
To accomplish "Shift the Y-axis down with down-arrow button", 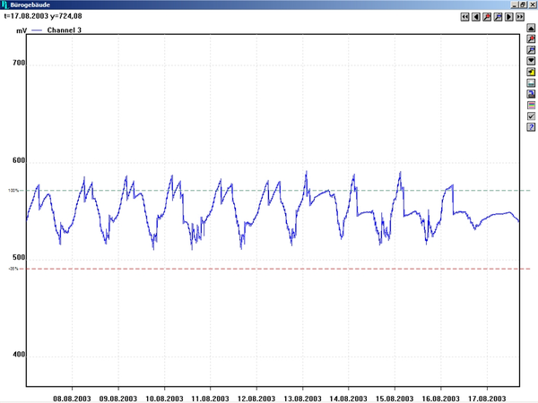I will pos(531,61).
